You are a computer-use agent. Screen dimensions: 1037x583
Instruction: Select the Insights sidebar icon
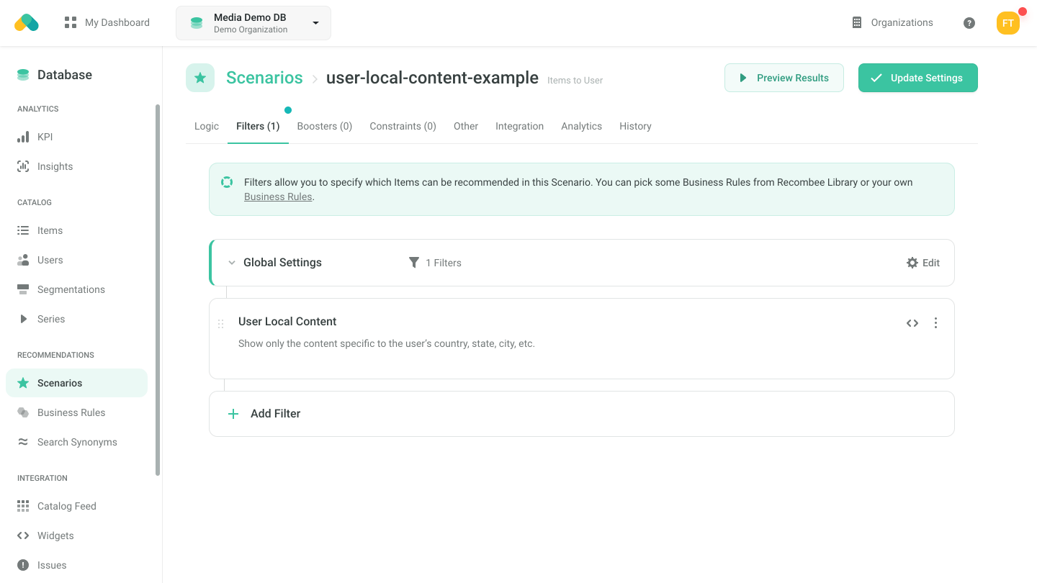pos(24,166)
